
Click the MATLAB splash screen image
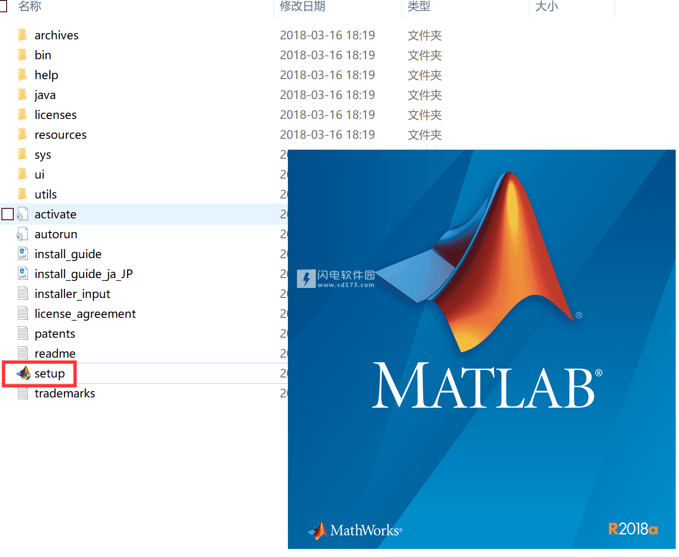click(482, 350)
